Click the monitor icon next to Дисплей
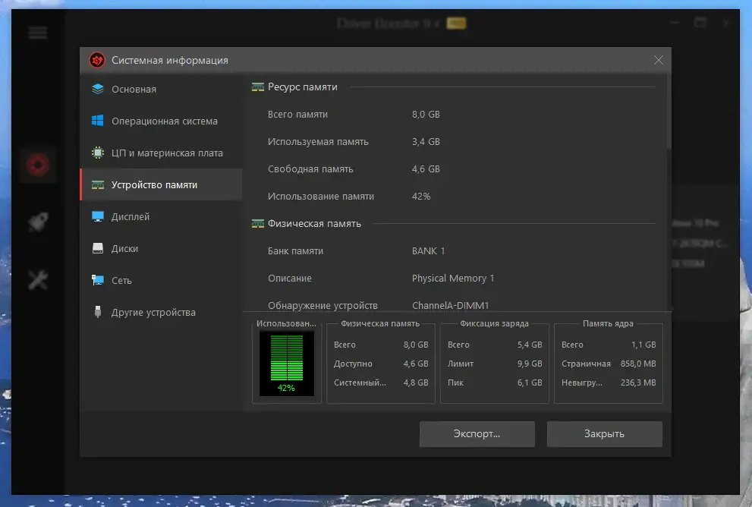The height and width of the screenshot is (507, 752). pyautogui.click(x=98, y=216)
